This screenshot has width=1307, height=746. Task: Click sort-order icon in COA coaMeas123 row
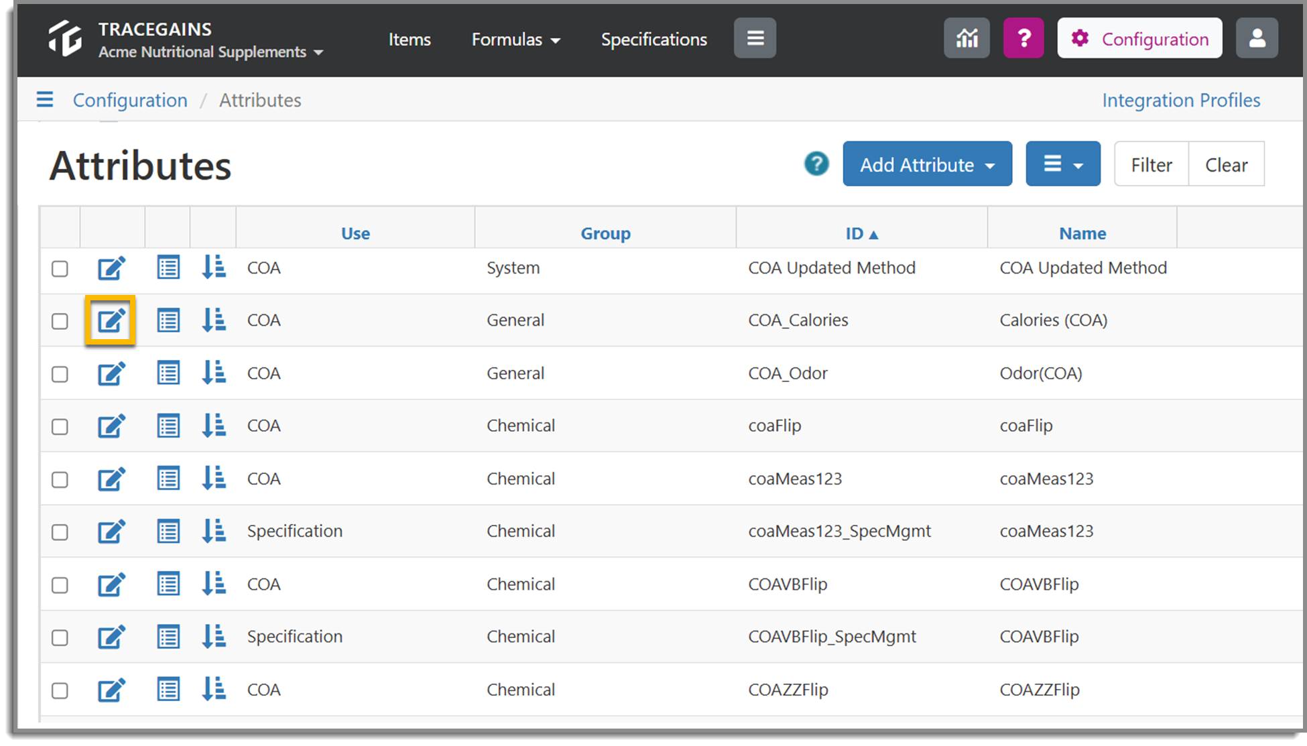click(214, 479)
